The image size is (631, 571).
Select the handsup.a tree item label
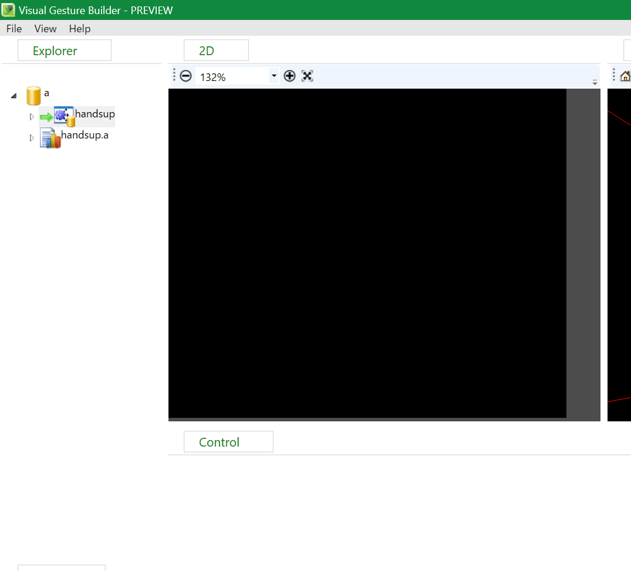point(85,135)
